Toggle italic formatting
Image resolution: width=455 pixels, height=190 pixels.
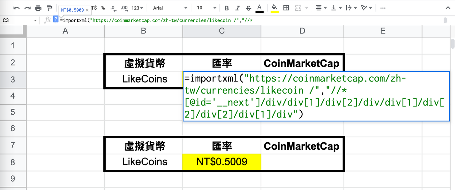(238, 8)
